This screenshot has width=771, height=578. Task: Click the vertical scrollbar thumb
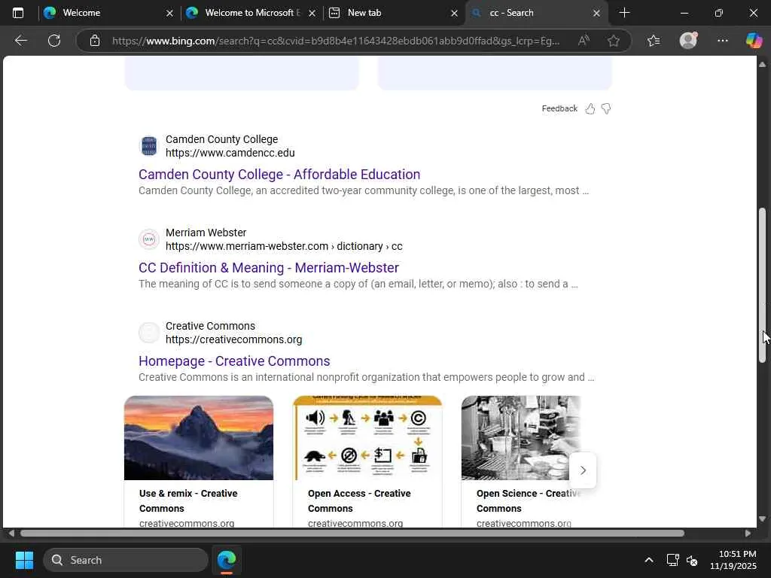762,285
